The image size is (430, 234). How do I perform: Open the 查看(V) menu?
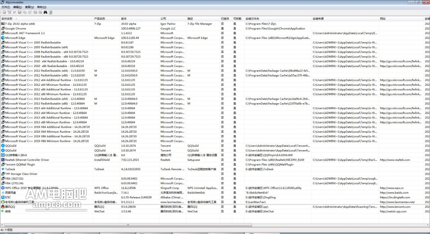(29, 7)
